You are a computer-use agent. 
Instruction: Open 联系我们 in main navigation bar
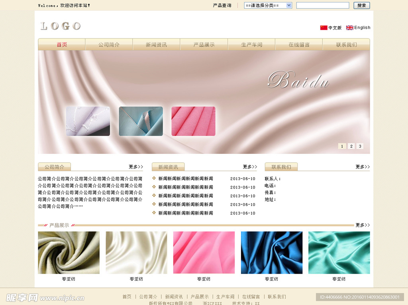coord(346,45)
